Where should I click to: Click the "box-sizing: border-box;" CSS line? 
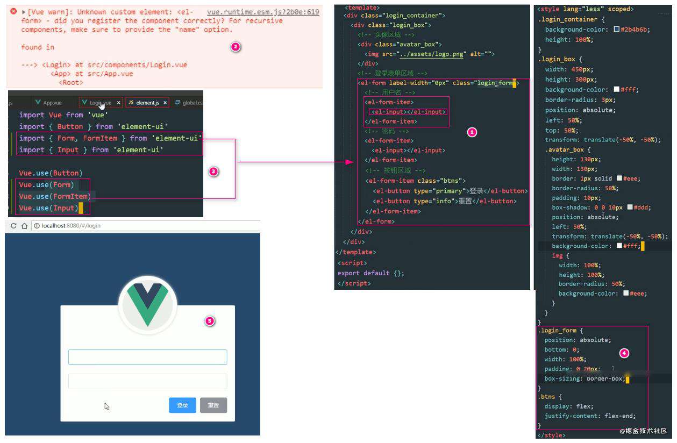(586, 378)
